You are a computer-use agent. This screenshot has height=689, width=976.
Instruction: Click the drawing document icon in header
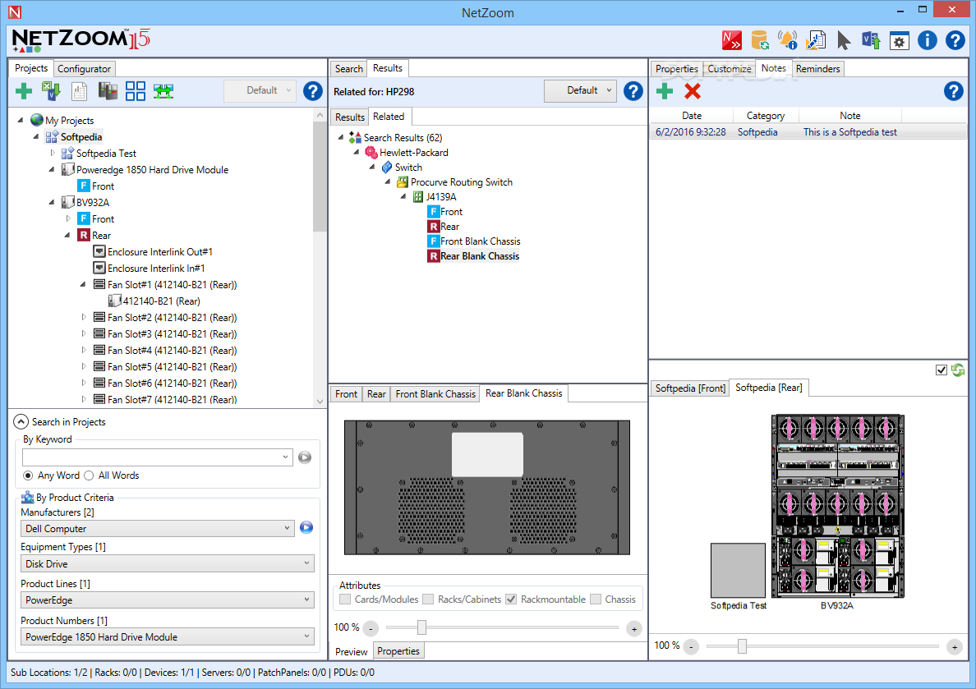click(816, 40)
